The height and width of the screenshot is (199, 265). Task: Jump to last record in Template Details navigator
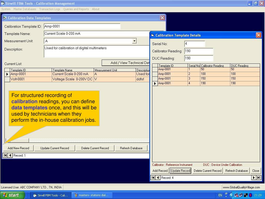tap(259, 178)
